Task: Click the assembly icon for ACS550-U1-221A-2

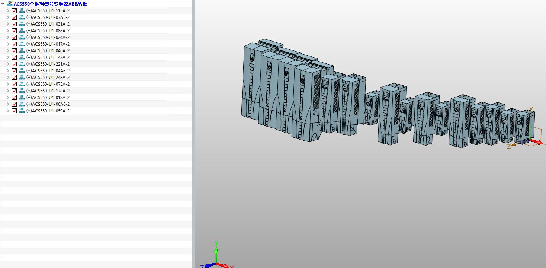Action: [x=22, y=64]
